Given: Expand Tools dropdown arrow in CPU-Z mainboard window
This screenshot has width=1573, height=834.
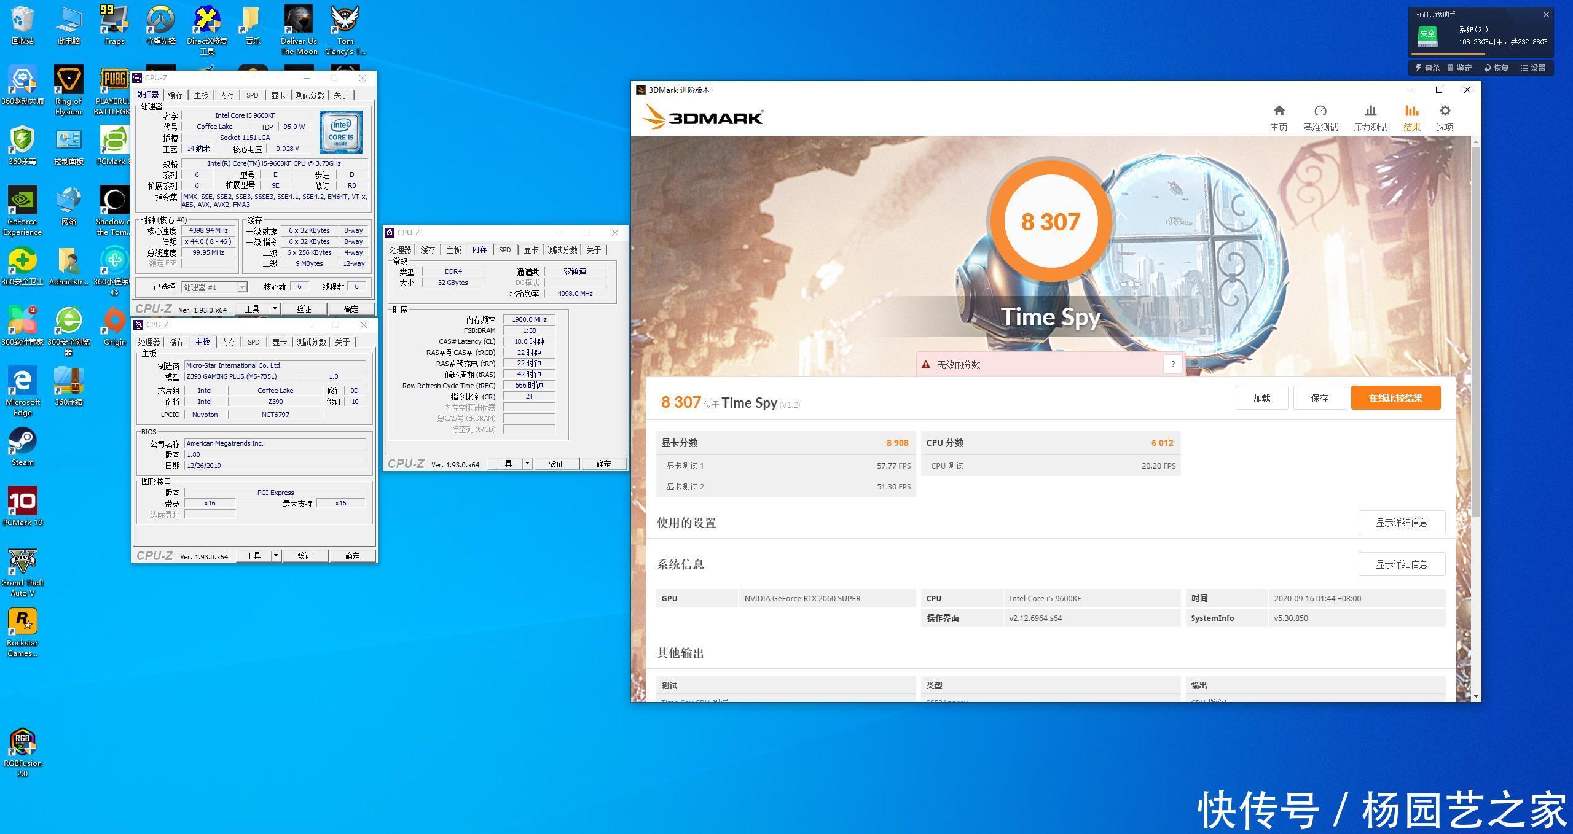Looking at the screenshot, I should 276,555.
